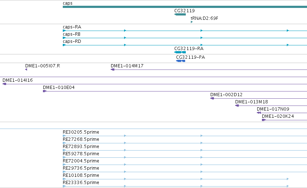Click the RE72893.5prime label
This screenshot has height=188, width=307.
pos(81,147)
